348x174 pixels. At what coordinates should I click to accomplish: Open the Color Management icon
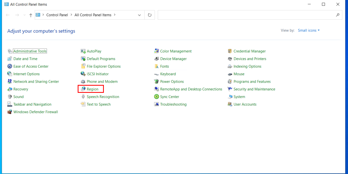coord(156,51)
